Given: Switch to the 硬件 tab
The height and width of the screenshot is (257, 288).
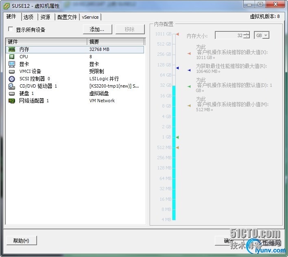Looking at the screenshot, I should click(11, 17).
